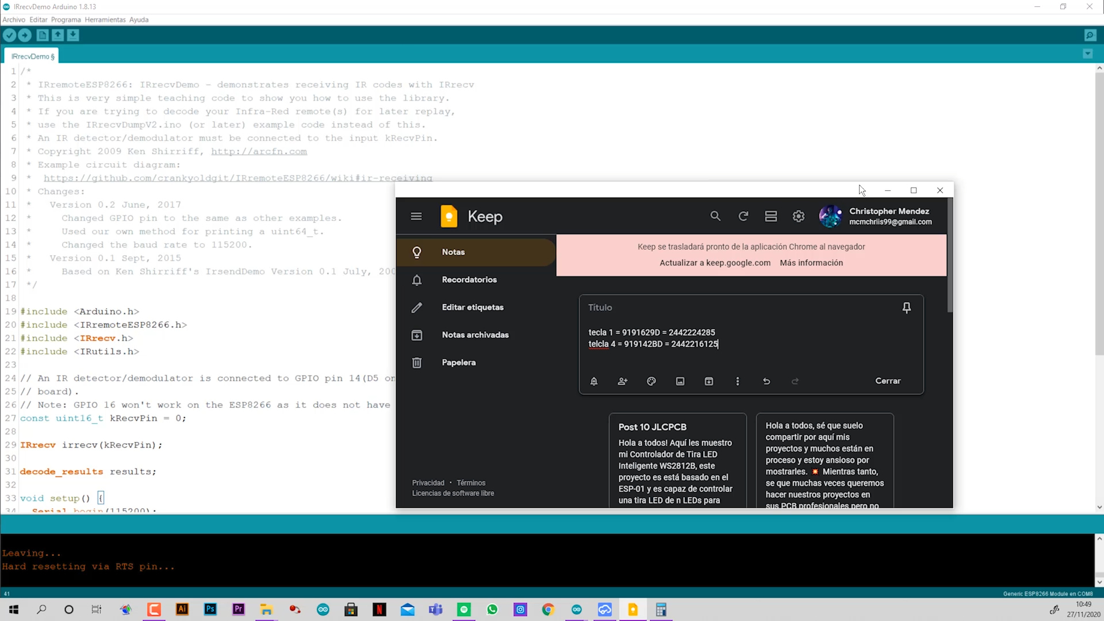This screenshot has width=1104, height=621.
Task: Change note color with palette icon
Action: click(651, 381)
